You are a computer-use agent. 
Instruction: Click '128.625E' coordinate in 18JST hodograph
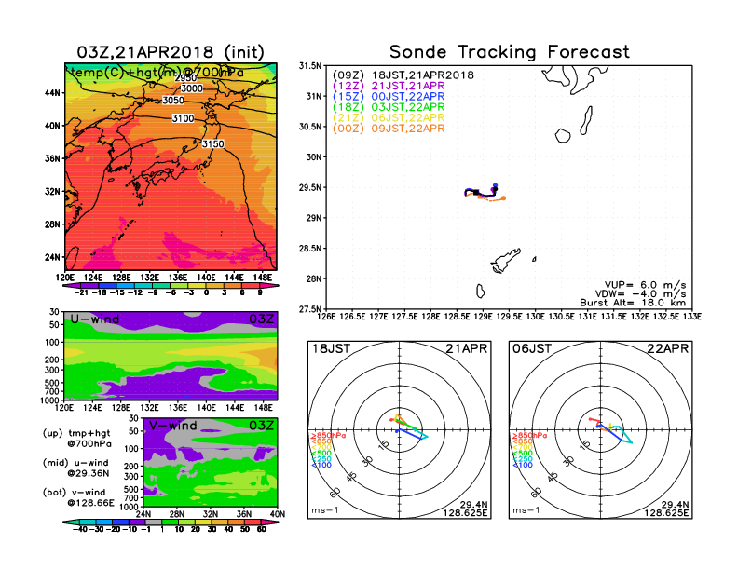[465, 512]
